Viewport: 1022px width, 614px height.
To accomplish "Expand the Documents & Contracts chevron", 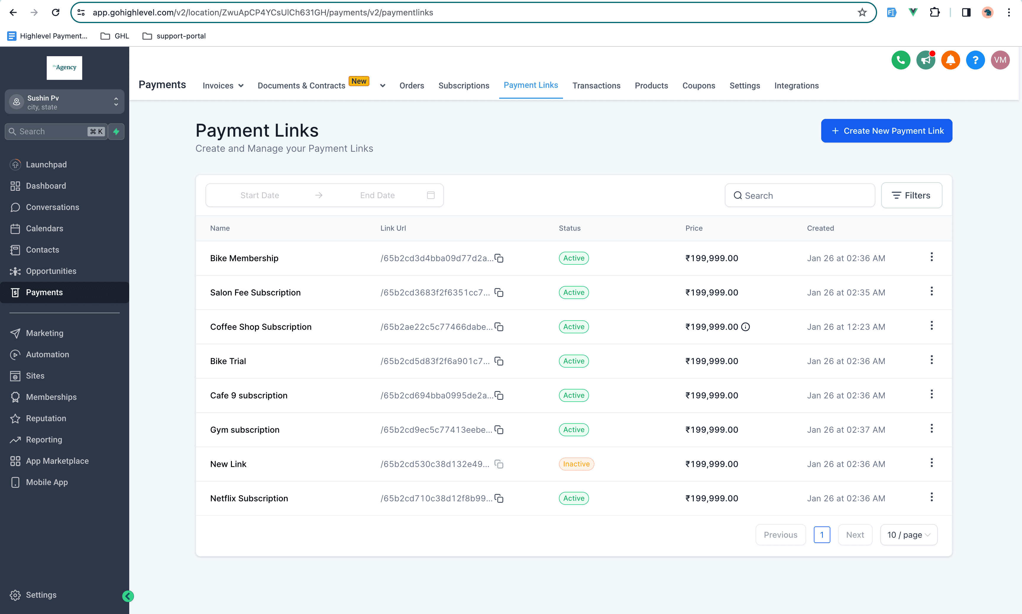I will click(383, 86).
